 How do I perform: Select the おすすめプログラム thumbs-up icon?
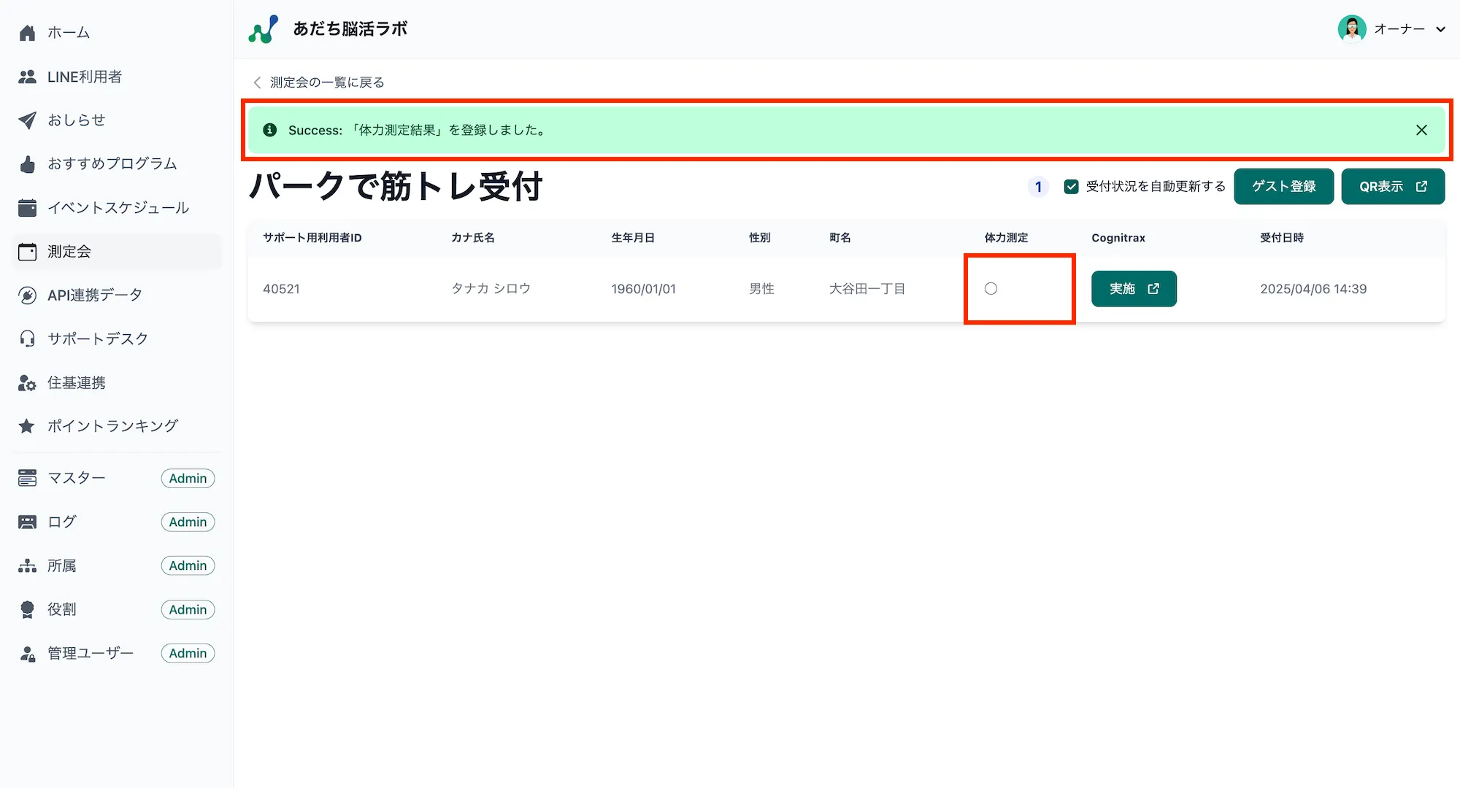(x=27, y=163)
